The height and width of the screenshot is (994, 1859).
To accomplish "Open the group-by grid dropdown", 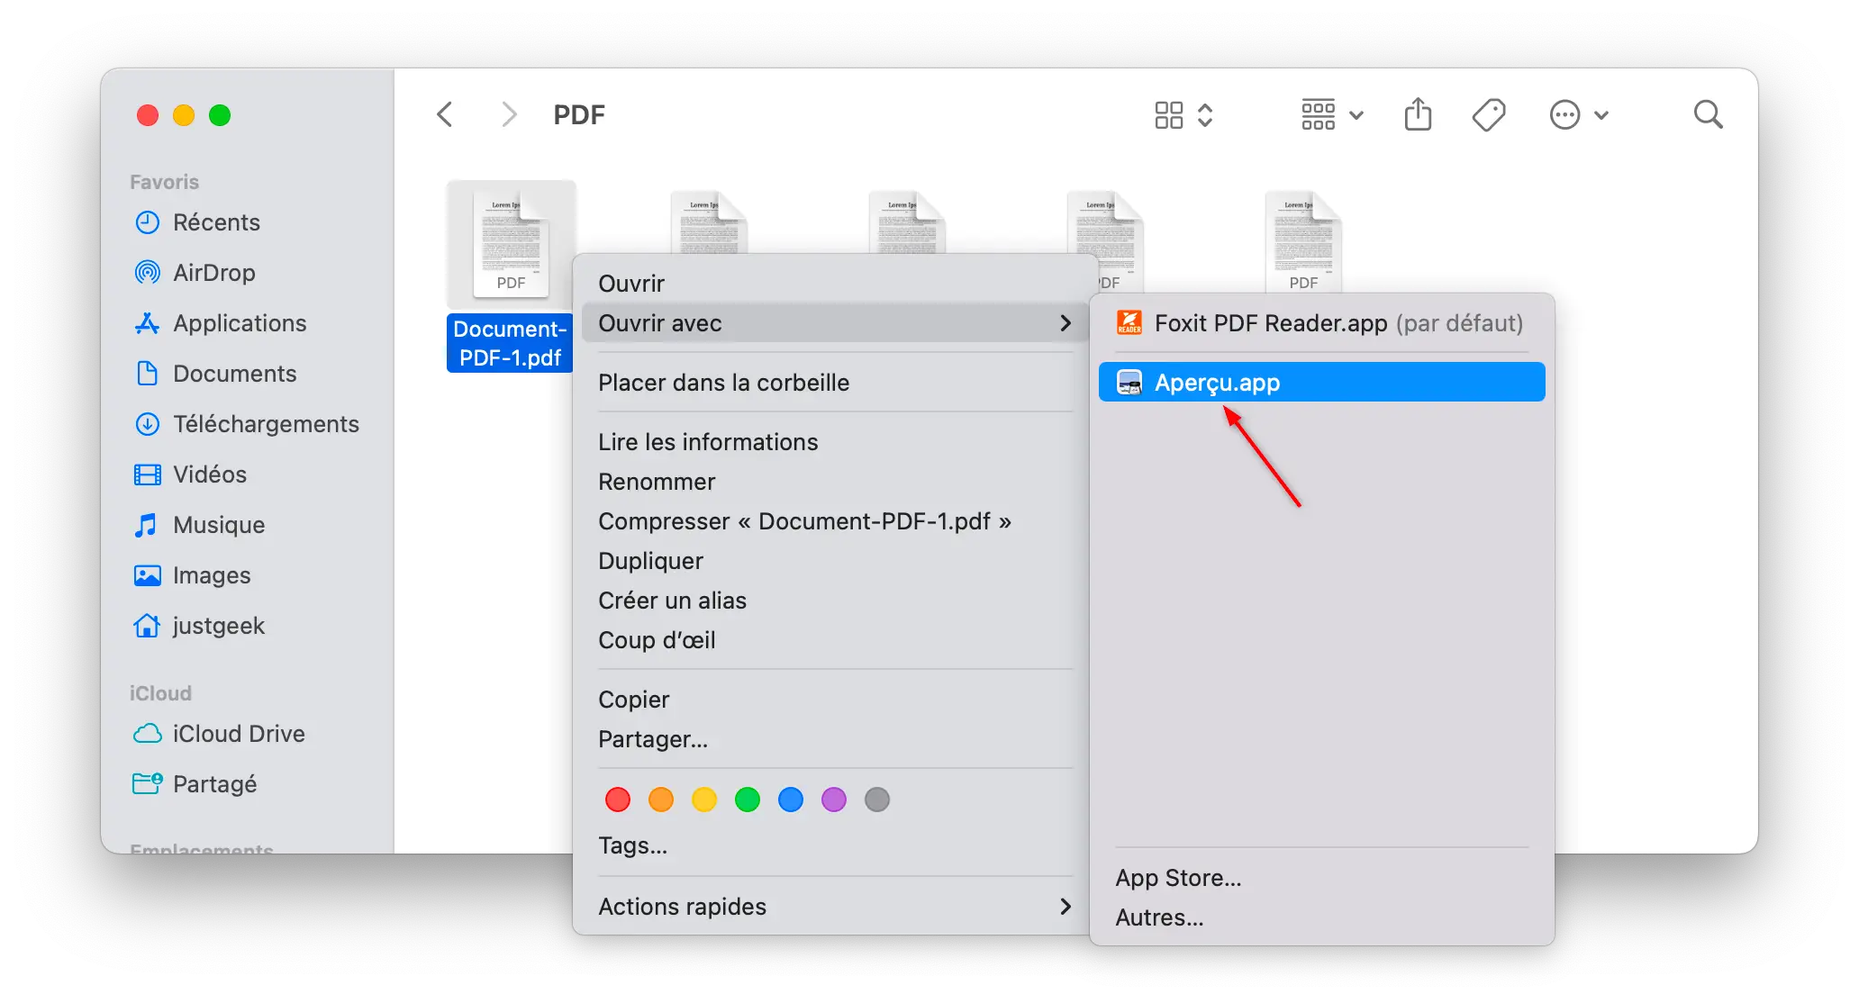I will 1333,115.
